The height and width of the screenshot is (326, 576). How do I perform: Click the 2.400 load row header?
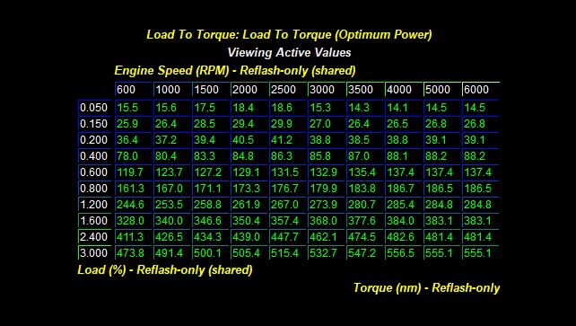94,237
